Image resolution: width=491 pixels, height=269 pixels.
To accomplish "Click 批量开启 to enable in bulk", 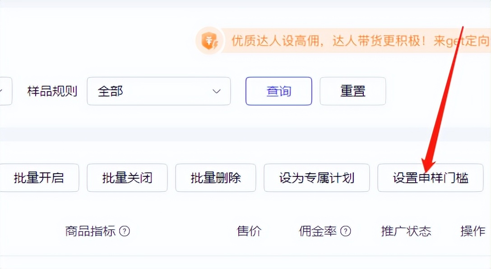I will click(39, 178).
